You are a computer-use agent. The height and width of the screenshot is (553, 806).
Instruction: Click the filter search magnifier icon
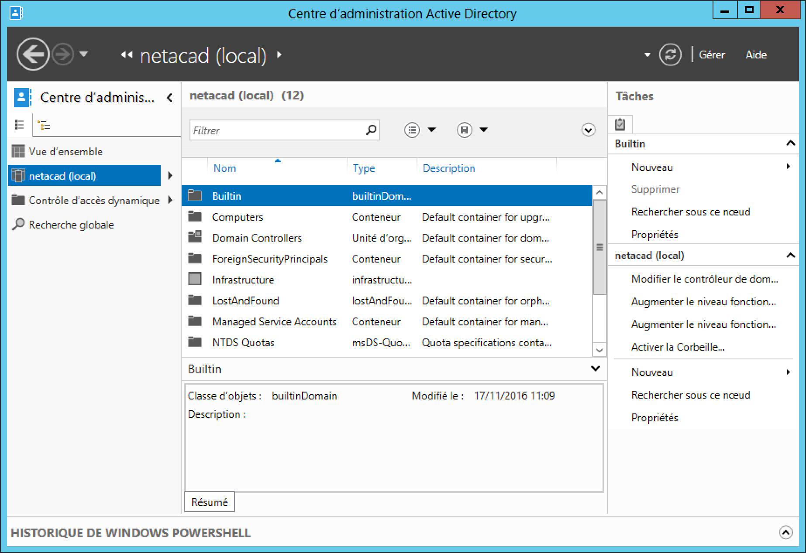click(371, 130)
